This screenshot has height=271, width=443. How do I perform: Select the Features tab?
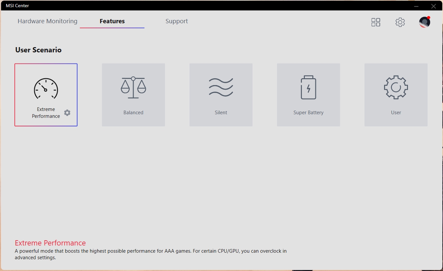coord(112,21)
